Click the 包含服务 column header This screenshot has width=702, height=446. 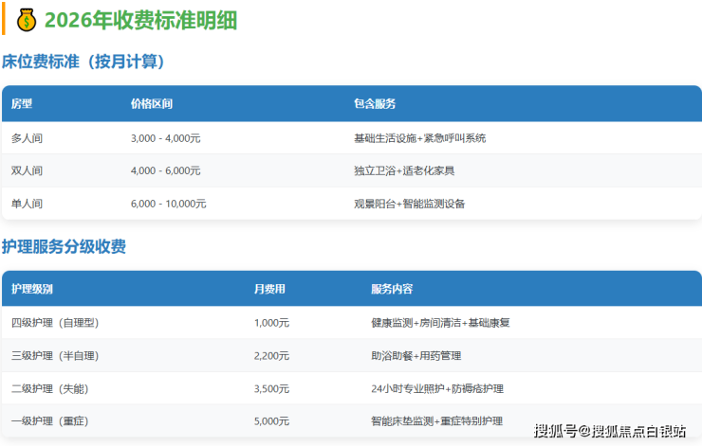click(x=375, y=103)
